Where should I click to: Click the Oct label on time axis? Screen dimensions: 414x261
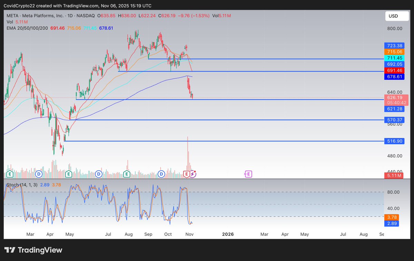click(168, 234)
